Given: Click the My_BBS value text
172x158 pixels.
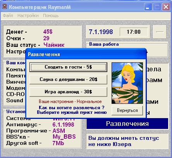Looking at the screenshot, I should click(x=64, y=137).
